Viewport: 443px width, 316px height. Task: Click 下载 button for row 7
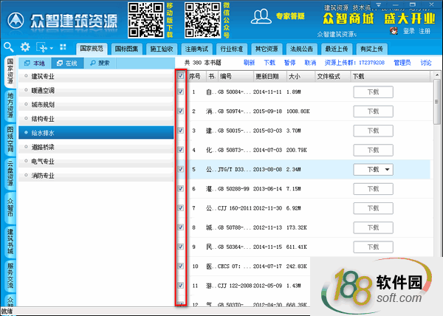coord(373,208)
